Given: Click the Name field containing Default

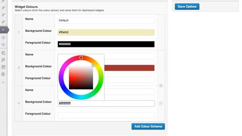Looking at the screenshot, I should pyautogui.click(x=106, y=20).
